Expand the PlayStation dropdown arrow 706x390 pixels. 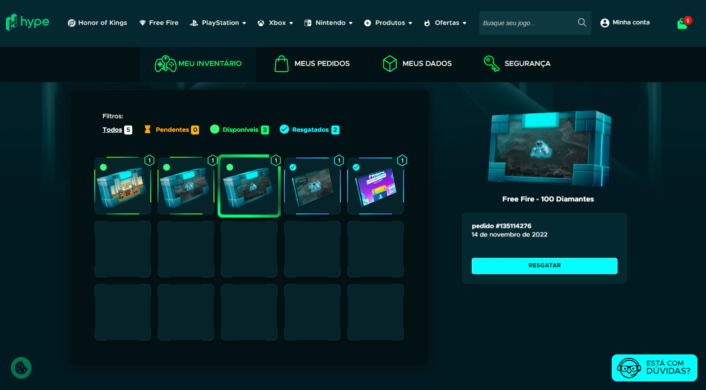point(244,23)
